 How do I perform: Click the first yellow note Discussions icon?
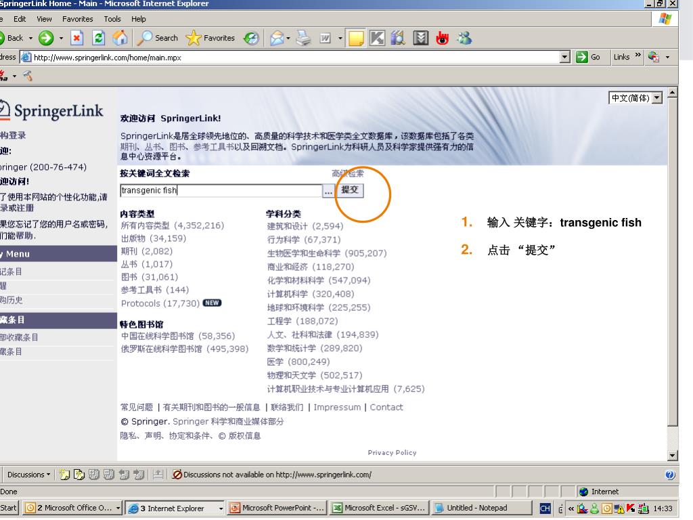click(x=64, y=475)
